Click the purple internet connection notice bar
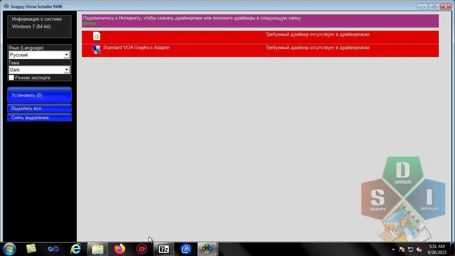Screen dimensions: 455x256 click(x=260, y=21)
